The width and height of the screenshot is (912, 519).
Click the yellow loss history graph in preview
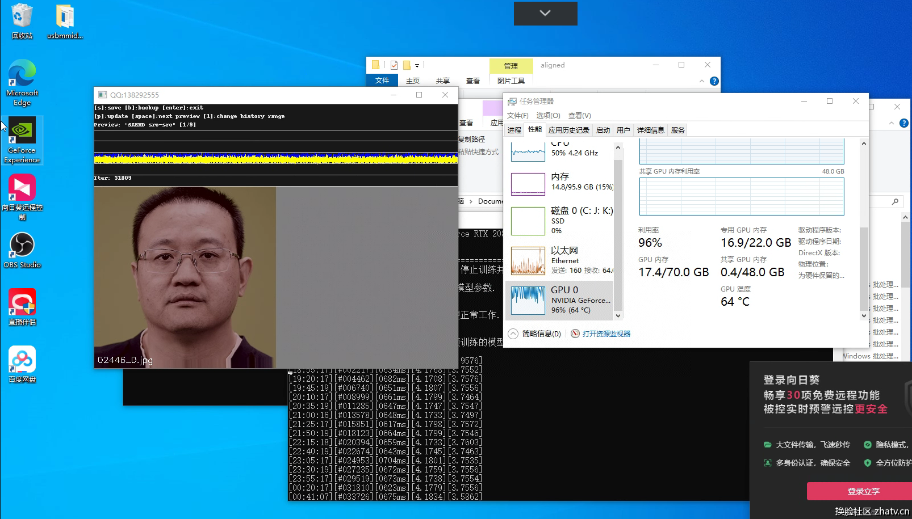tap(276, 158)
